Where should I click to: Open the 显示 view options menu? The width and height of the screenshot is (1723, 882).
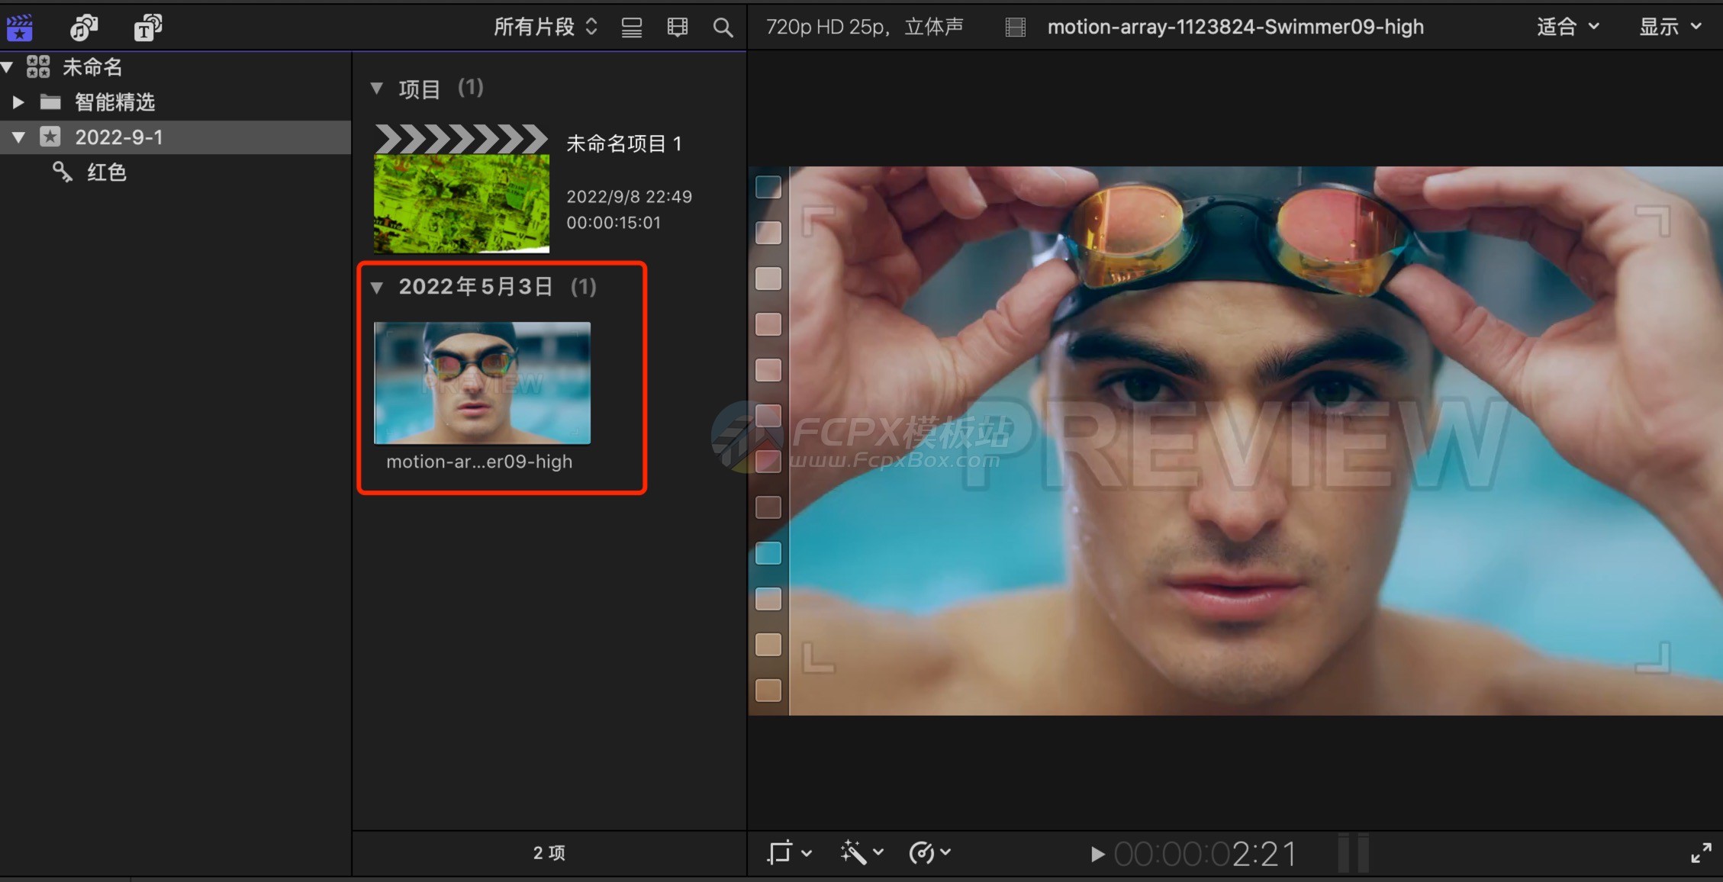(x=1670, y=27)
